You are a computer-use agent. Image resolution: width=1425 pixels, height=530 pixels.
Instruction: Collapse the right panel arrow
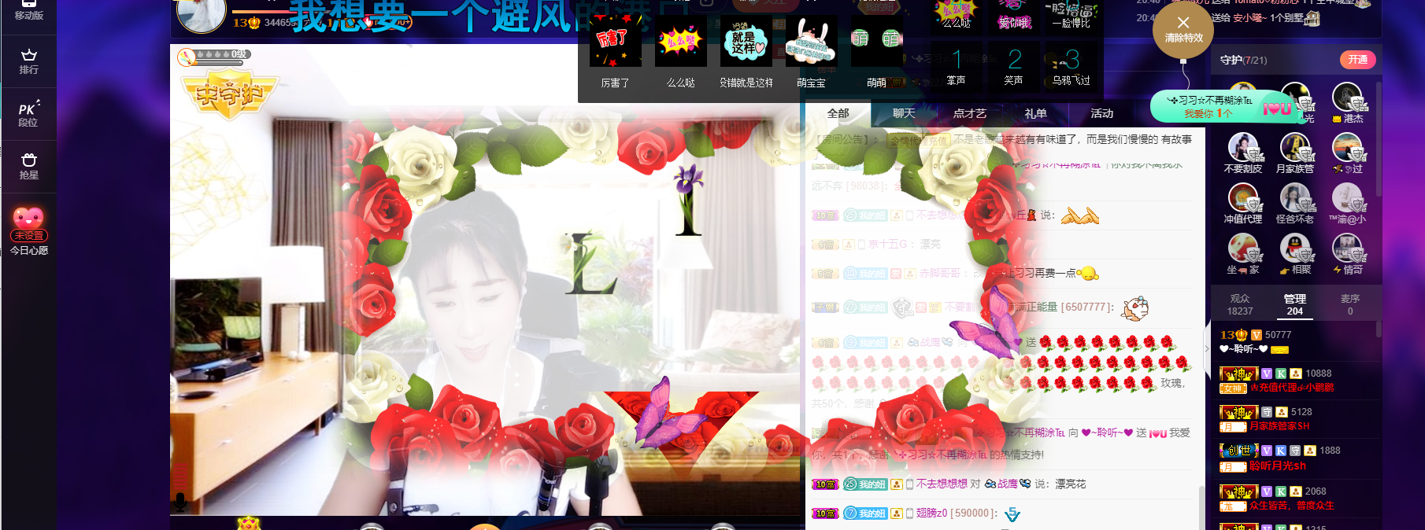click(1207, 348)
